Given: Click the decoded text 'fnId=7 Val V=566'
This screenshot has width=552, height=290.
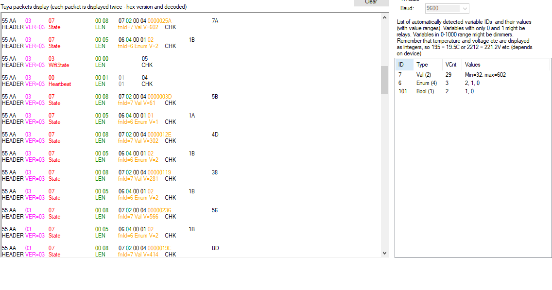Looking at the screenshot, I should pyautogui.click(x=138, y=217).
